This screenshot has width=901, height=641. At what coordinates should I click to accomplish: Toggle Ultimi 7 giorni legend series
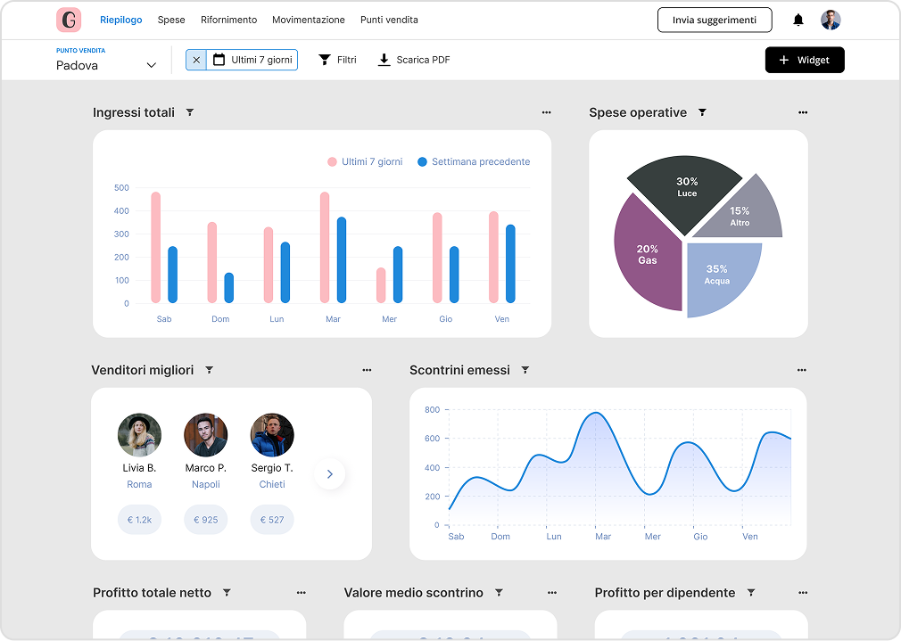coord(365,162)
